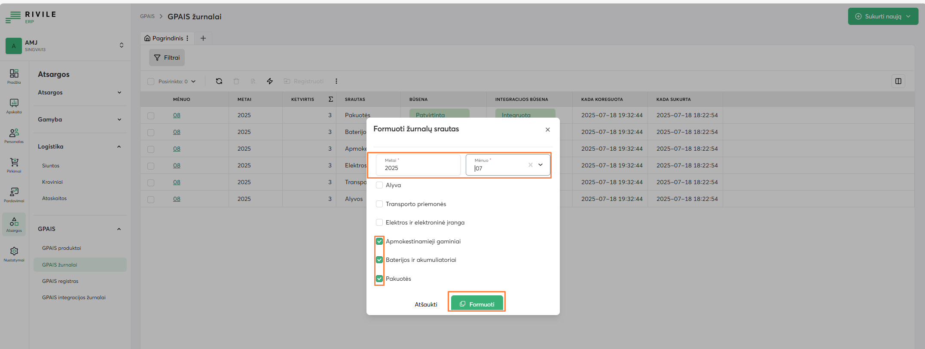
Task: Uncheck the Pakuotės checkbox
Action: click(379, 279)
